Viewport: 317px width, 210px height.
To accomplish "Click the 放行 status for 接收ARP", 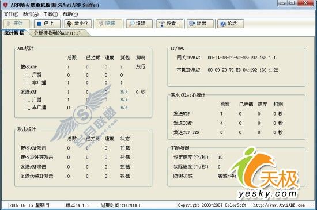I will tap(141, 67).
